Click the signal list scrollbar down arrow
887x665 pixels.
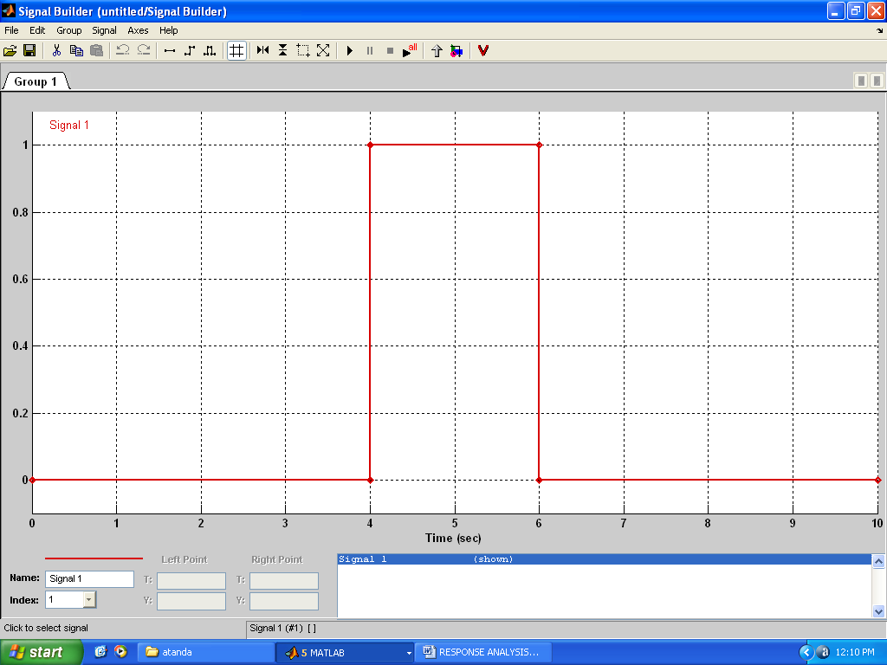[x=878, y=610]
